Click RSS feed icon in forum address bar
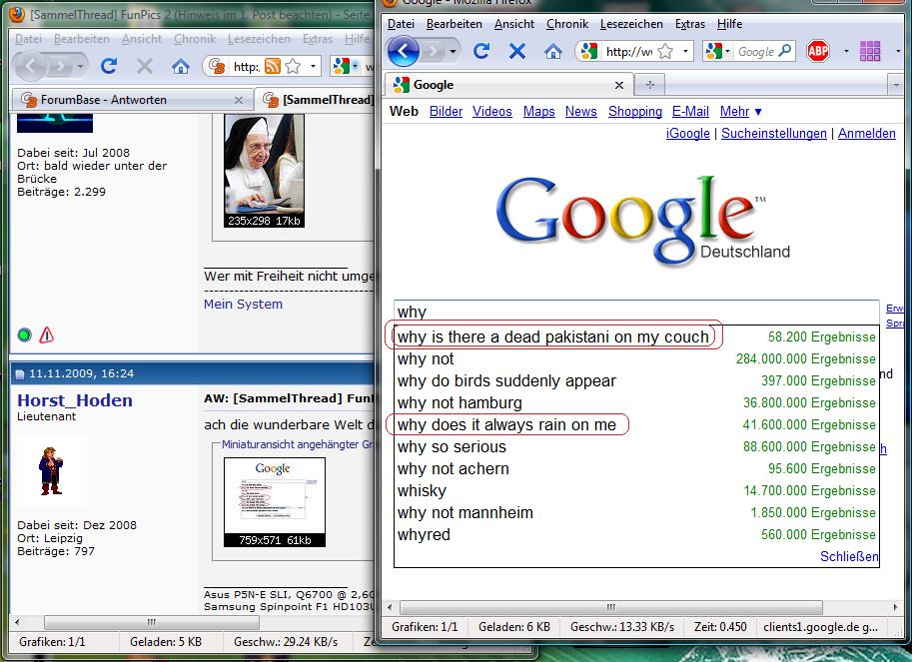This screenshot has width=912, height=662. tap(273, 66)
